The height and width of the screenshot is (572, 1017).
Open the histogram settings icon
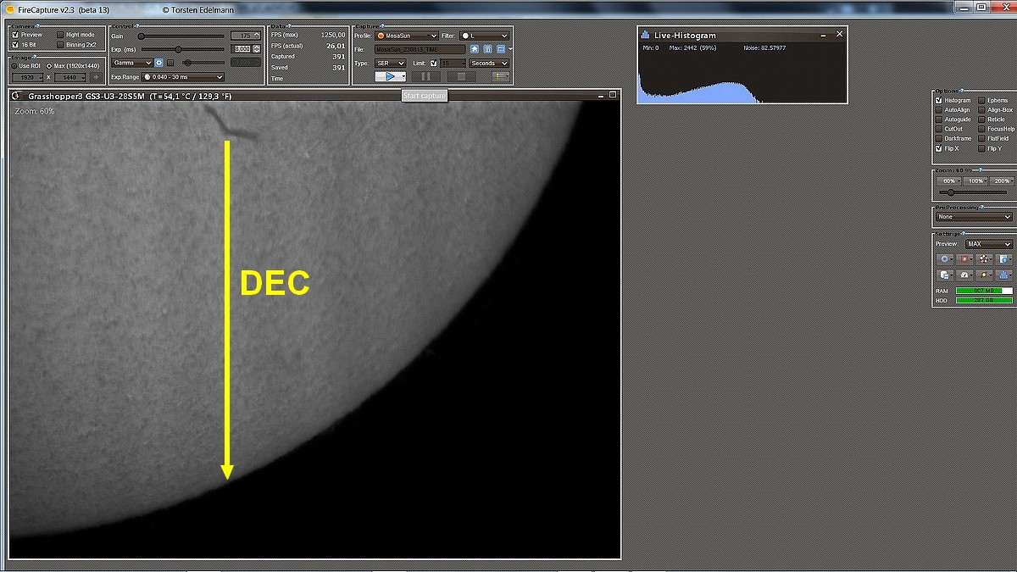(1004, 275)
